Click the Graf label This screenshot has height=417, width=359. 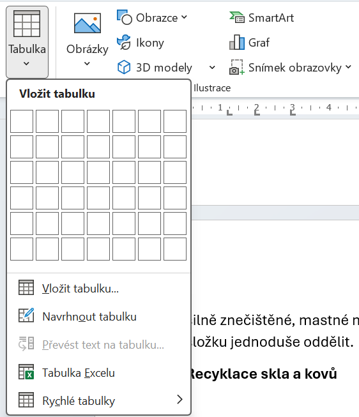[x=259, y=43]
